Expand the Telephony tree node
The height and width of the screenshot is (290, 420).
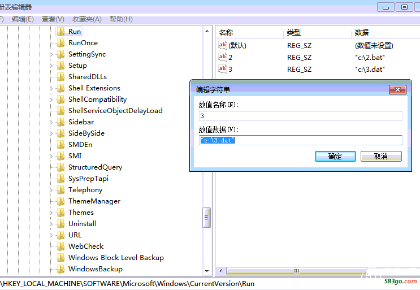[x=51, y=191]
